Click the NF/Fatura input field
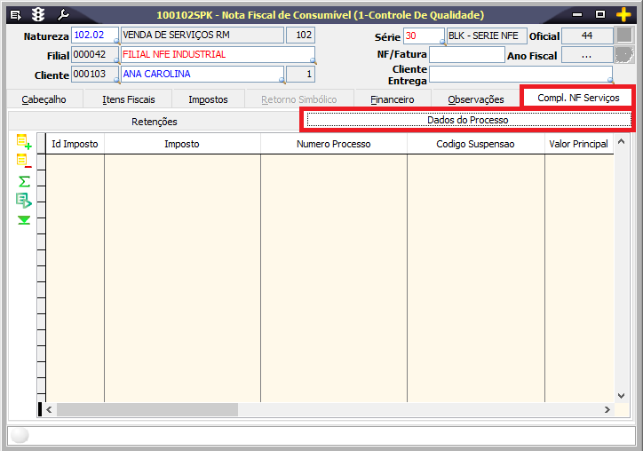 coord(466,55)
